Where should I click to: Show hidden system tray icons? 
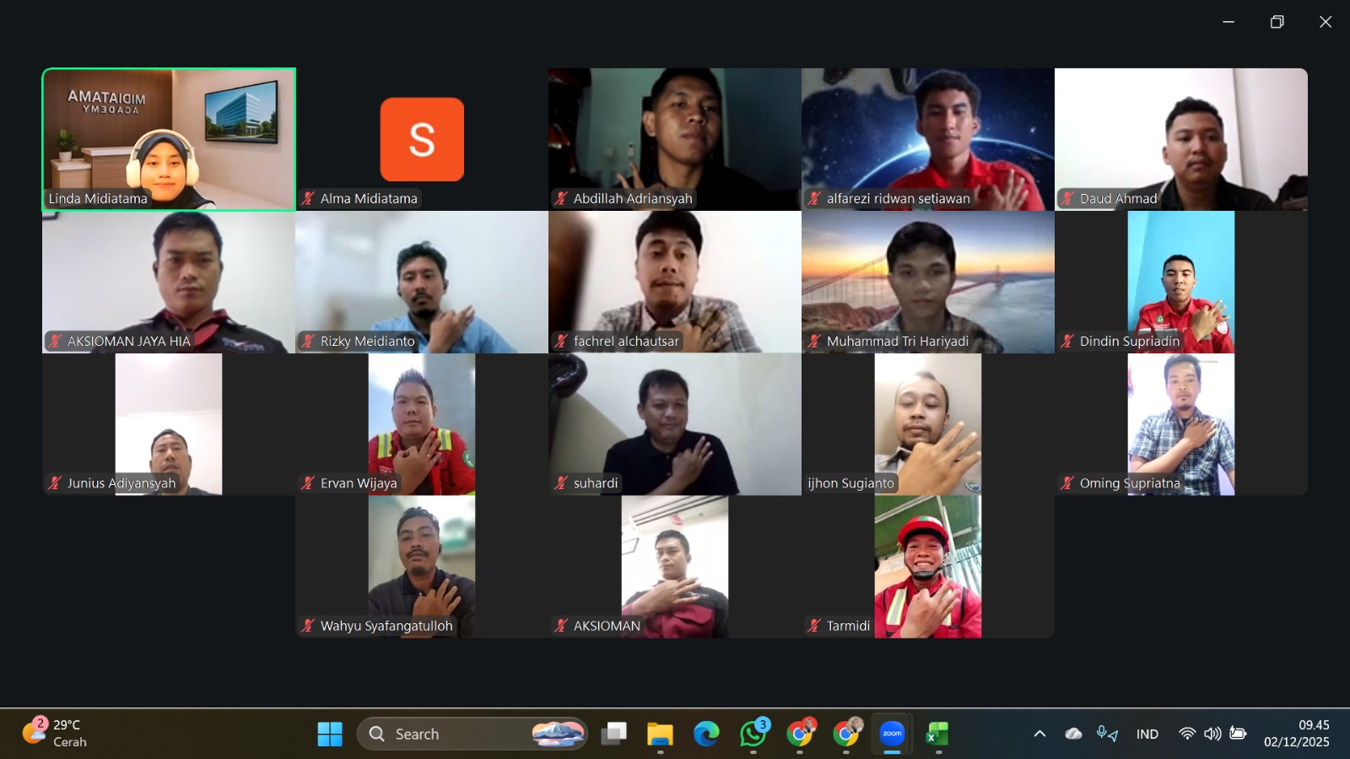[x=1039, y=734]
